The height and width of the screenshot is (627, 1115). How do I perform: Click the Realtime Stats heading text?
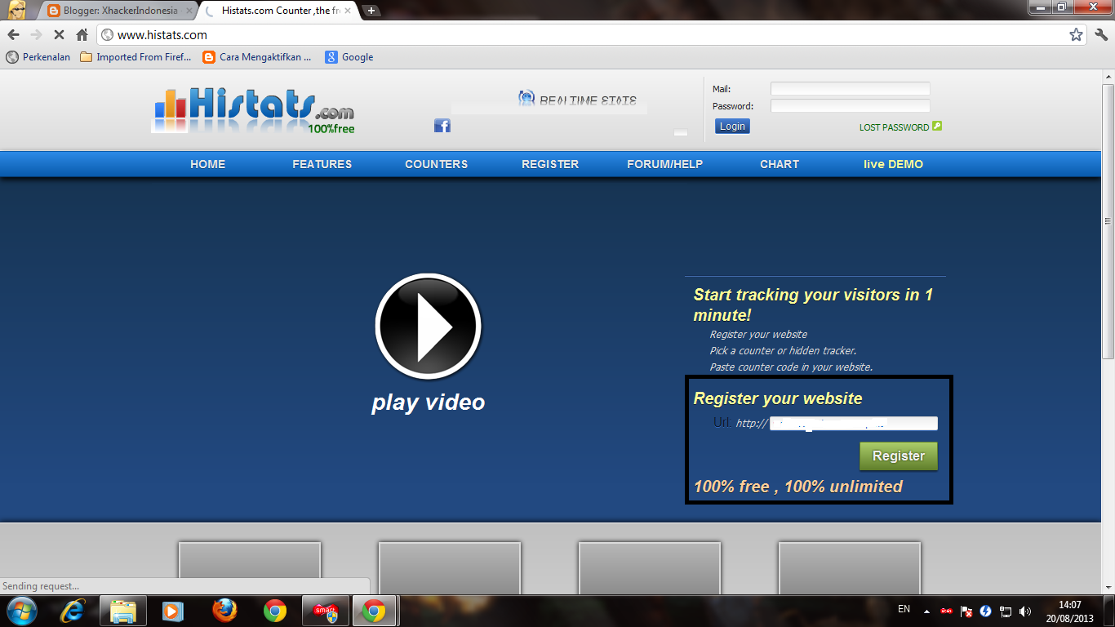[x=588, y=100]
